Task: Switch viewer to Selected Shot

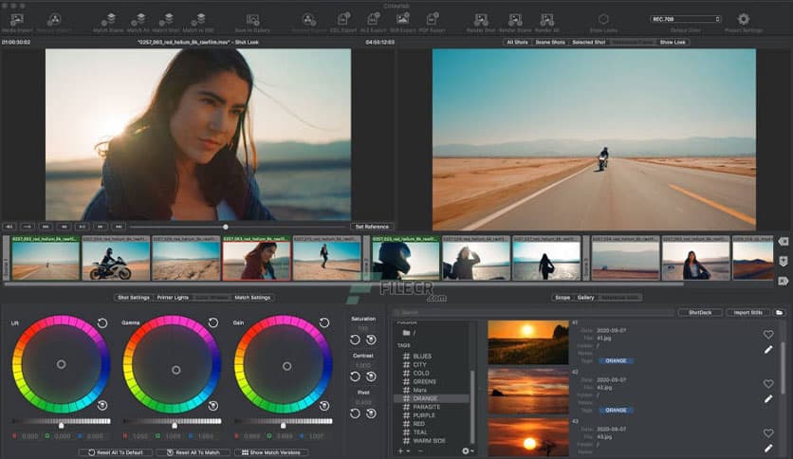Action: 589,42
